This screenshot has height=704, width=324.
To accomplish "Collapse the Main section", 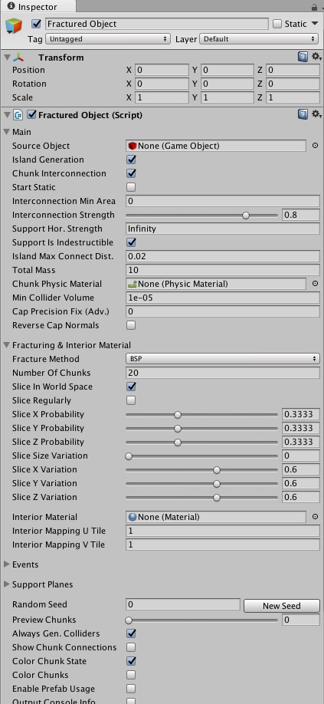I will coord(7,132).
